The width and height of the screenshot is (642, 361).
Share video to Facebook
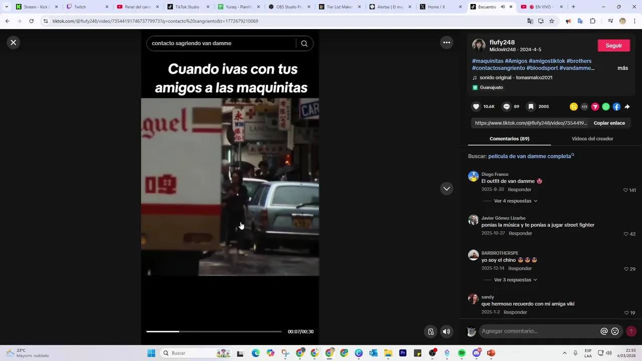(616, 107)
